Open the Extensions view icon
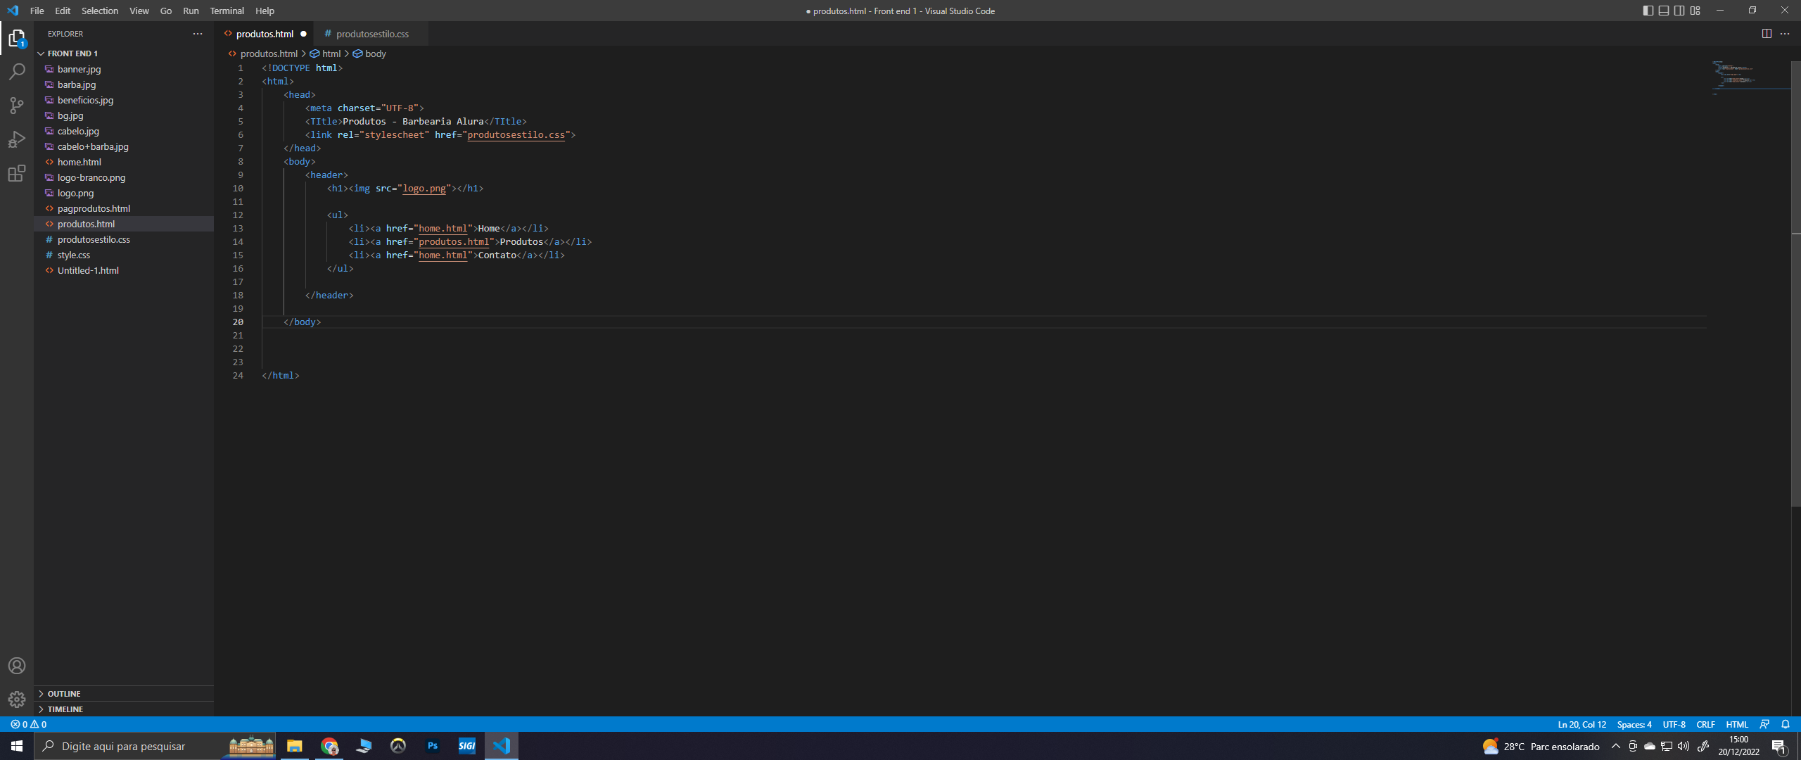 (17, 173)
